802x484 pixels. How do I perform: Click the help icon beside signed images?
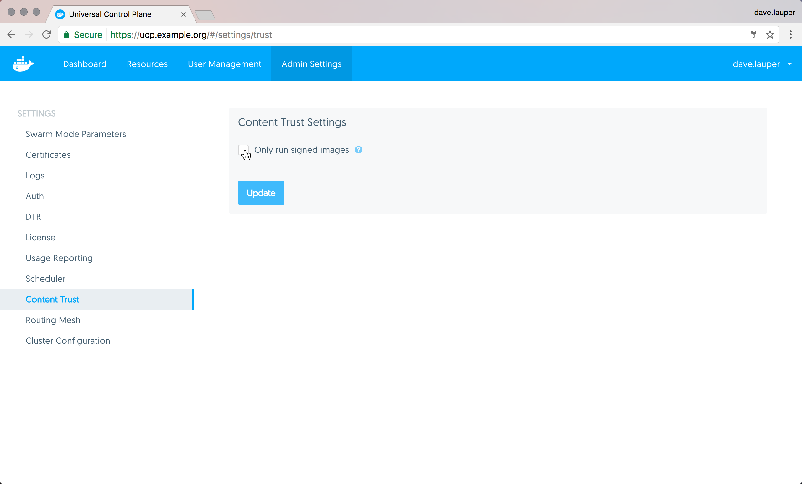358,150
